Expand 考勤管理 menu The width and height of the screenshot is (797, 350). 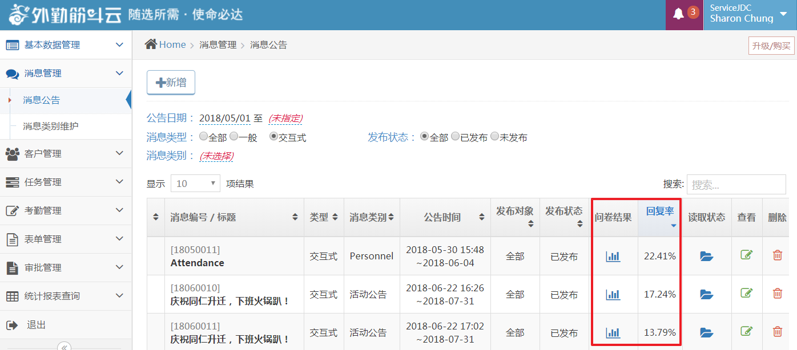[66, 210]
